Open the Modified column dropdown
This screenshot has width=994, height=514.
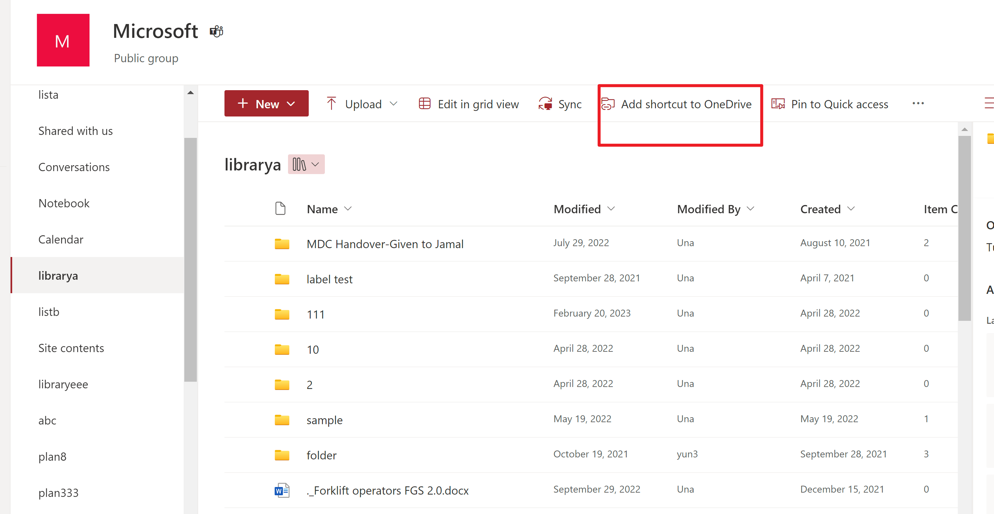pyautogui.click(x=611, y=209)
